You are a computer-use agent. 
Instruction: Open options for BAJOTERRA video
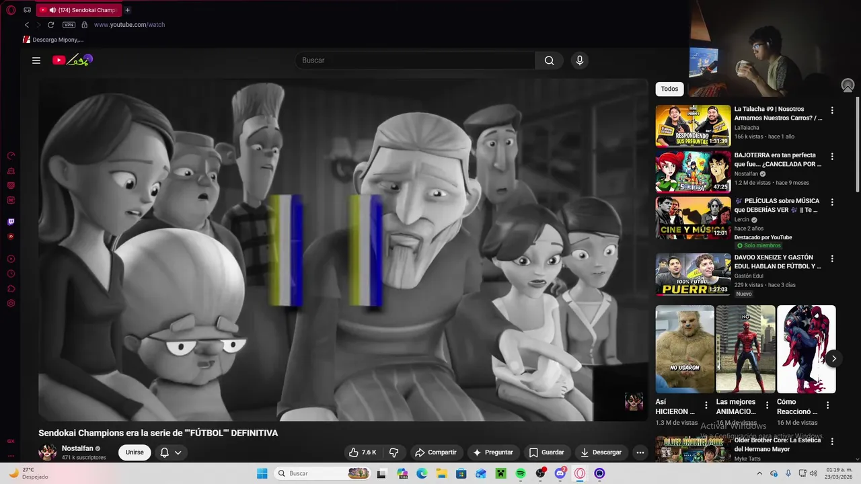click(832, 156)
